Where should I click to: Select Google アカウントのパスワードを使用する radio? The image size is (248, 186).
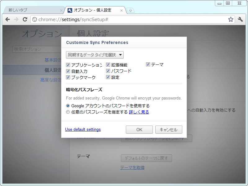tap(68, 106)
